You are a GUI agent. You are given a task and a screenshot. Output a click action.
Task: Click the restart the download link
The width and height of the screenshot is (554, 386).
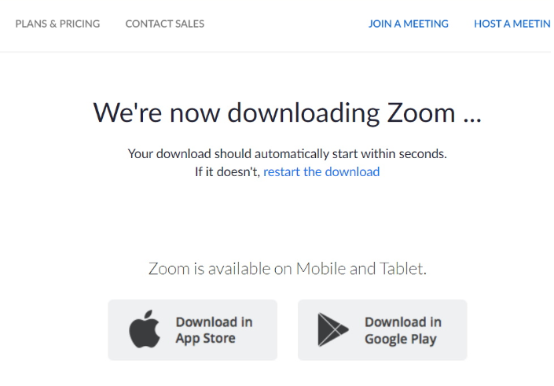coord(321,172)
